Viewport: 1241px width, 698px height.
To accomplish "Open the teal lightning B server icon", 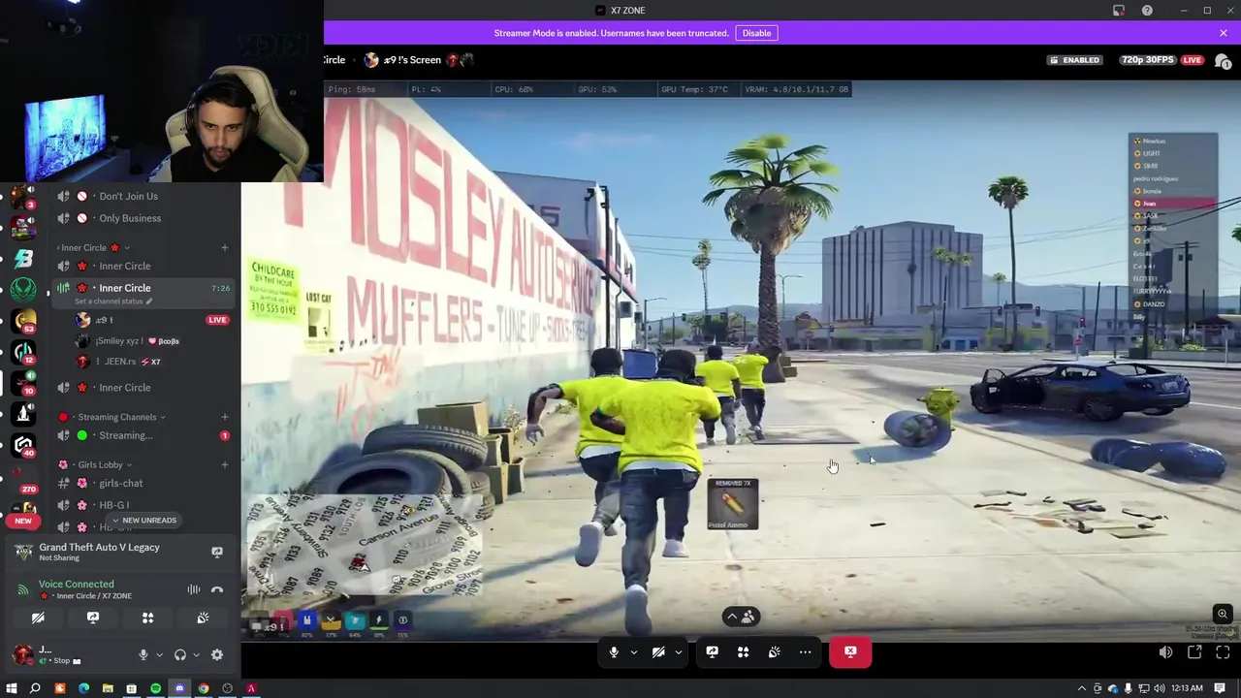I will pos(23,259).
